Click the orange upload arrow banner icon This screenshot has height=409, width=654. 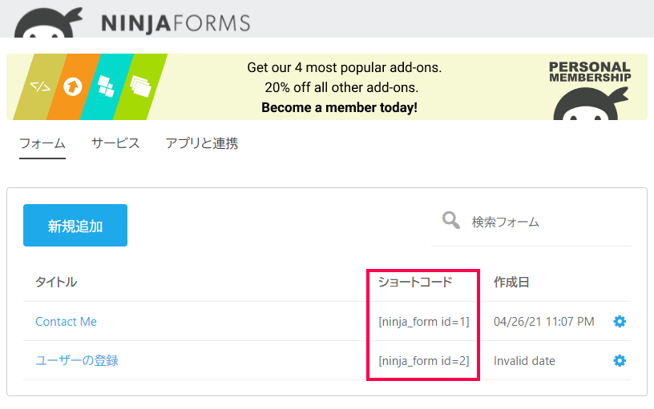(73, 86)
